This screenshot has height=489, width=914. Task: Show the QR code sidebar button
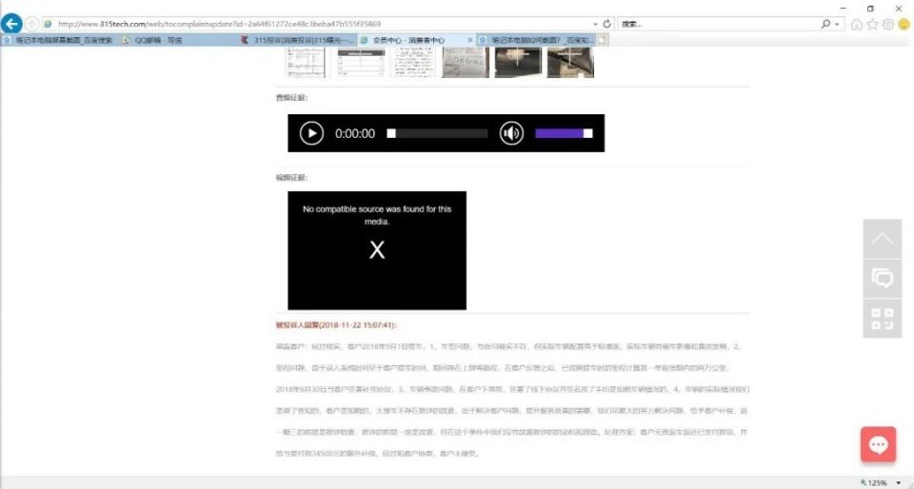(883, 319)
